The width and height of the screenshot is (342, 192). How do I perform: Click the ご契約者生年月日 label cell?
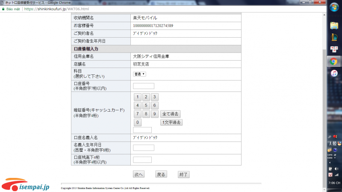101,41
